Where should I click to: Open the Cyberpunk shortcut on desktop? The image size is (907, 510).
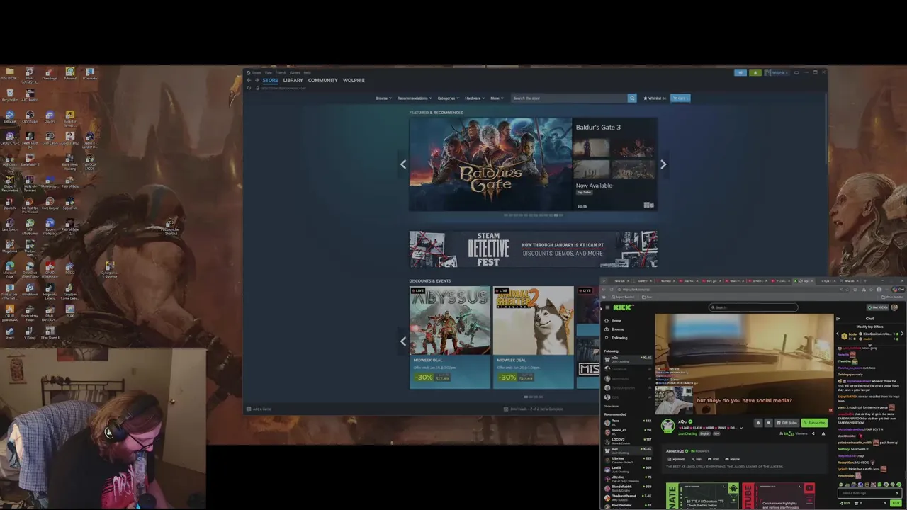pos(110,269)
